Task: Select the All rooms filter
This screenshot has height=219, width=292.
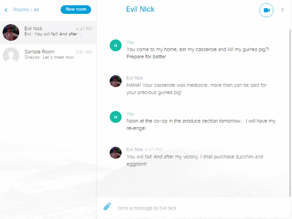Action: [x=36, y=9]
